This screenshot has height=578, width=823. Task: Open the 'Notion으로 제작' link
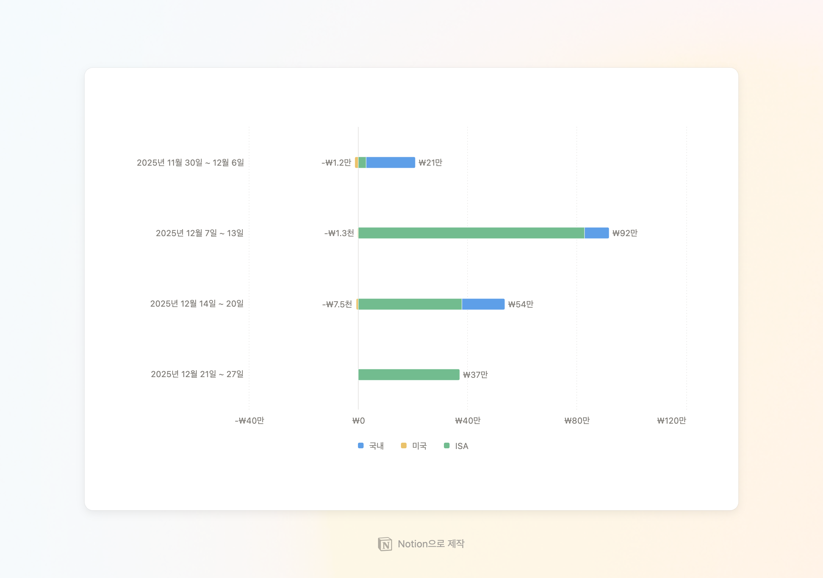(x=431, y=544)
